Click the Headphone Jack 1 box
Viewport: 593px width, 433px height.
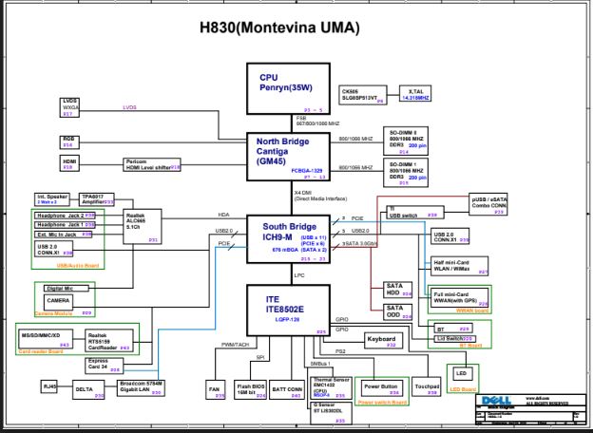click(65, 225)
